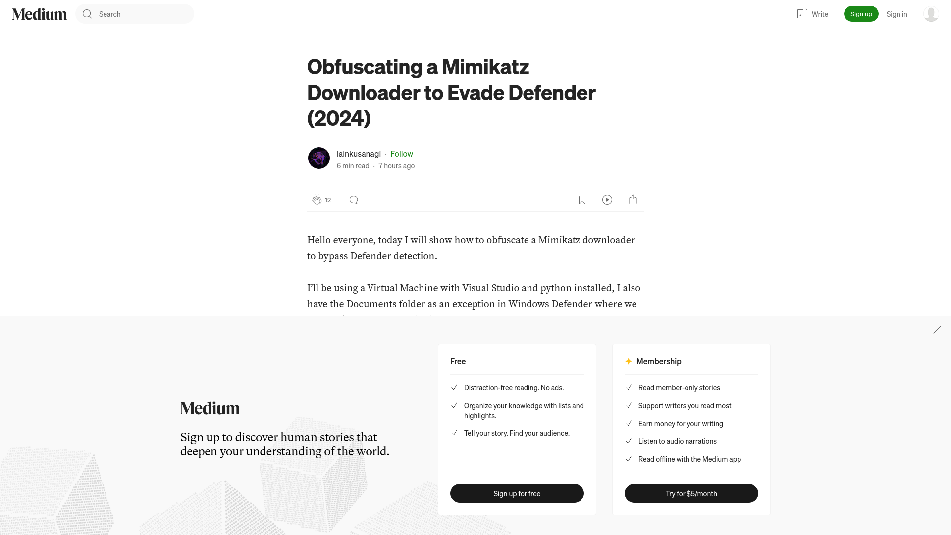This screenshot has width=951, height=535.
Task: Select the search input field
Action: point(135,14)
